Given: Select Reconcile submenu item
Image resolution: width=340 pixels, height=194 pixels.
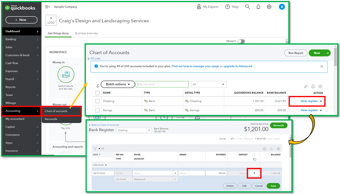Looking at the screenshot, I should (x=61, y=119).
